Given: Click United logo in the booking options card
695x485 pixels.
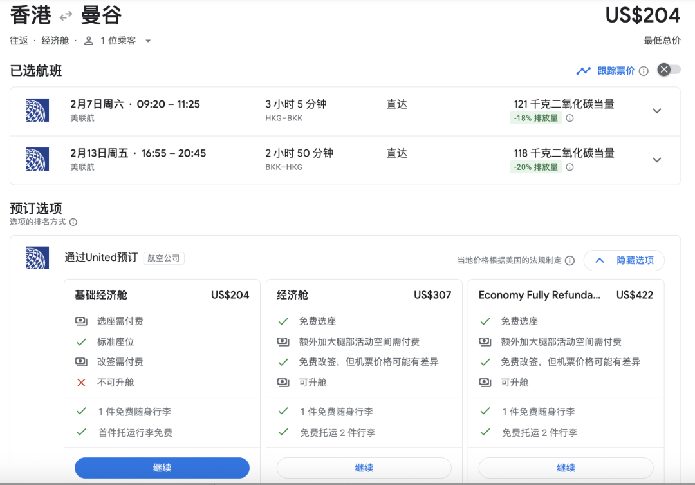Looking at the screenshot, I should (37, 258).
